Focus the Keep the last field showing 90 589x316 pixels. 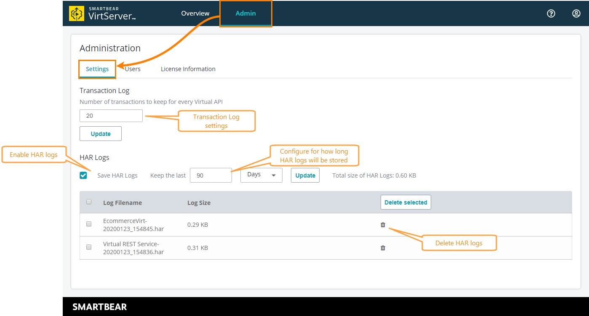click(211, 175)
